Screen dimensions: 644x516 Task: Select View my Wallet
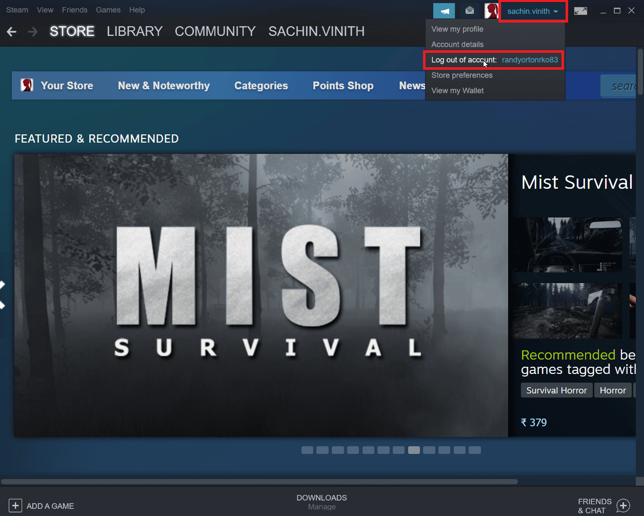(457, 90)
